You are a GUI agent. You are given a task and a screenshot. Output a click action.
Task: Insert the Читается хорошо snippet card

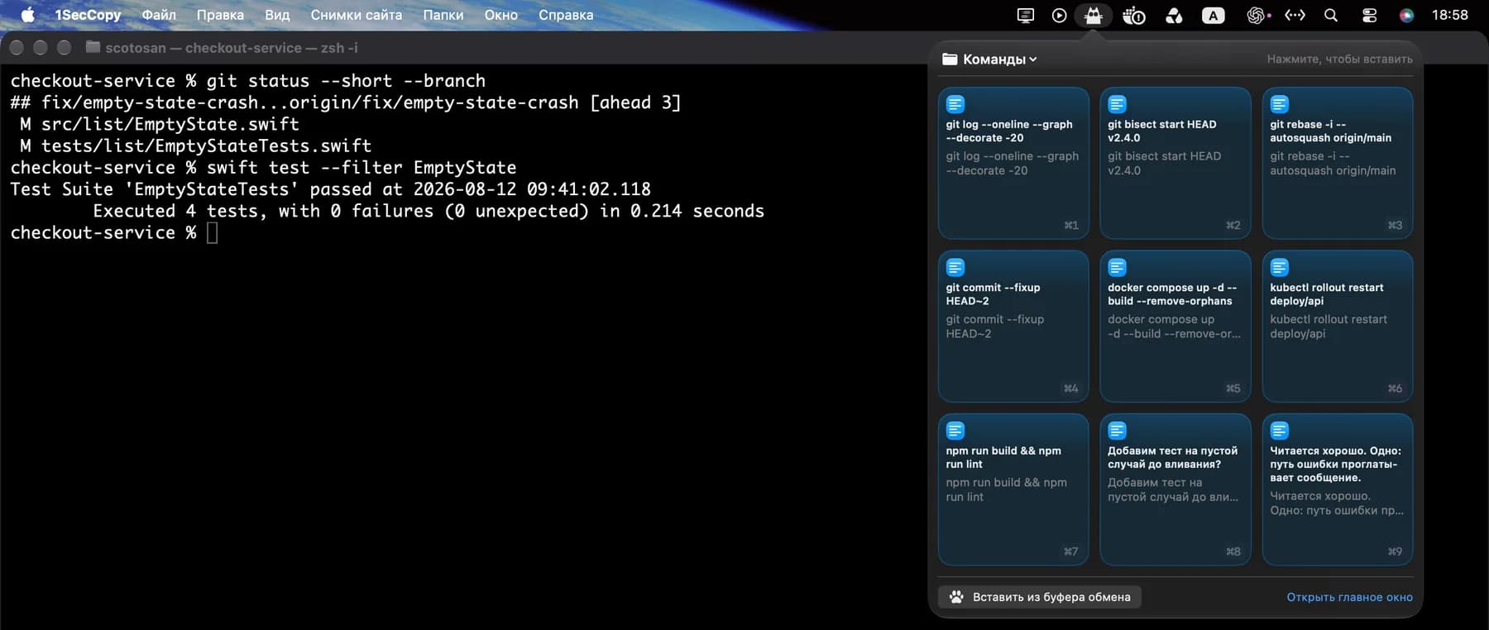1338,489
